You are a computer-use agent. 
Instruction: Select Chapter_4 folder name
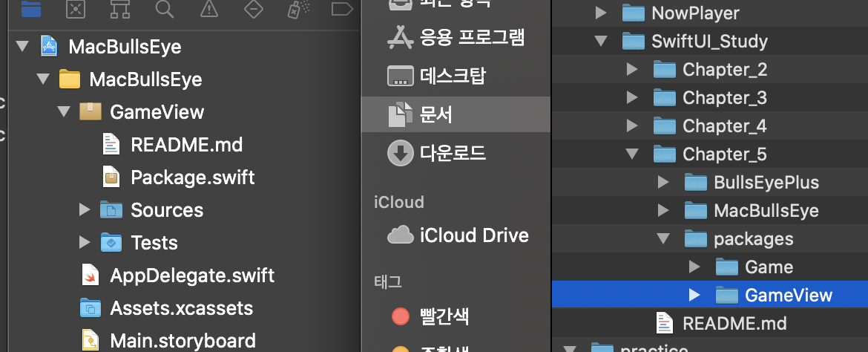point(725,126)
